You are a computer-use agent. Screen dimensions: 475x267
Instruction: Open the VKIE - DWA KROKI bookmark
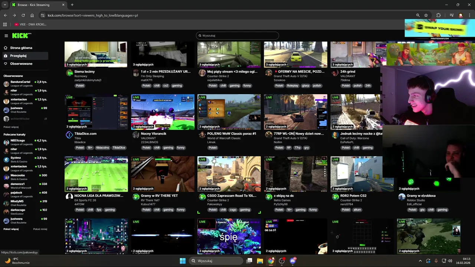point(30,24)
